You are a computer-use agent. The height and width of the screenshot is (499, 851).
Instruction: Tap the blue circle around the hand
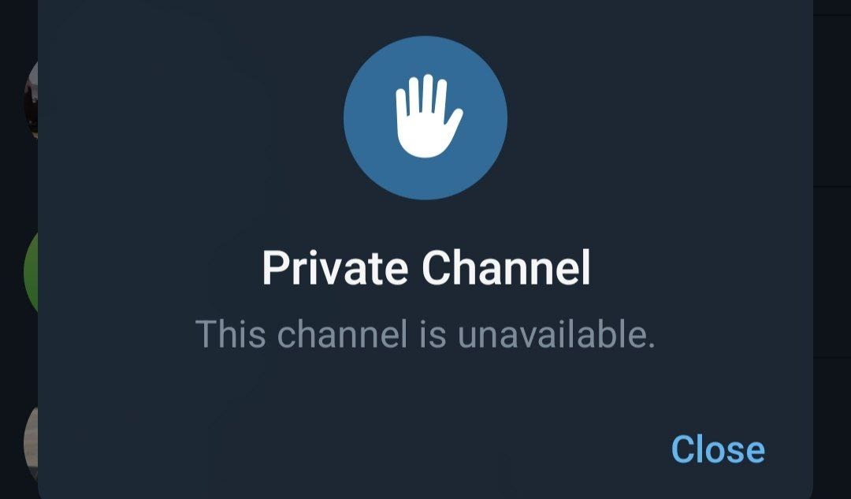(x=425, y=117)
